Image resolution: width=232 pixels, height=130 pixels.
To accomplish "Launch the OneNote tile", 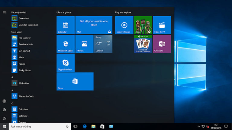I will point(162,44).
